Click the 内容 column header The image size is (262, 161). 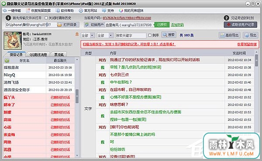(x=113, y=53)
